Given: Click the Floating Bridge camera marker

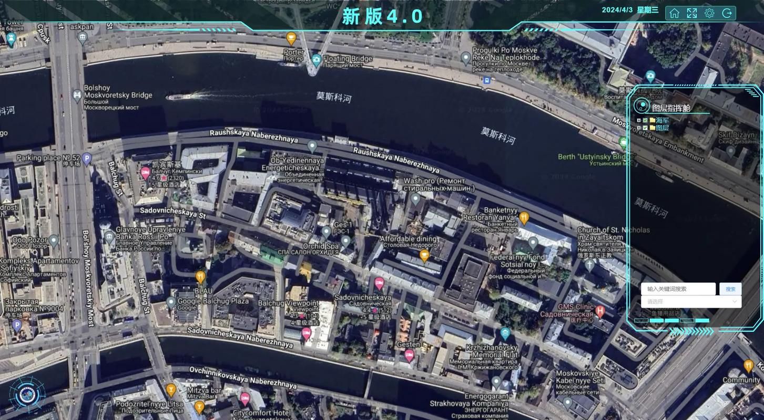Looking at the screenshot, I should coord(316,59).
